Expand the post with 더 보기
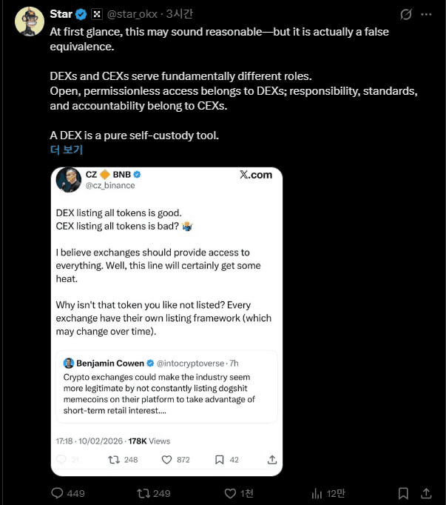The height and width of the screenshot is (505, 446). click(x=67, y=150)
